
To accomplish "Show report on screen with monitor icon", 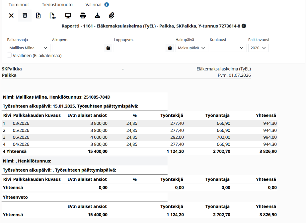I will coord(68,16).
